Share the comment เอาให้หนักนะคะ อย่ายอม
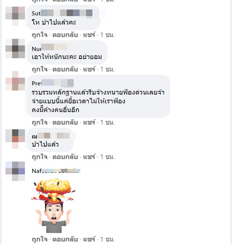This screenshot has height=244, width=232. [x=89, y=69]
